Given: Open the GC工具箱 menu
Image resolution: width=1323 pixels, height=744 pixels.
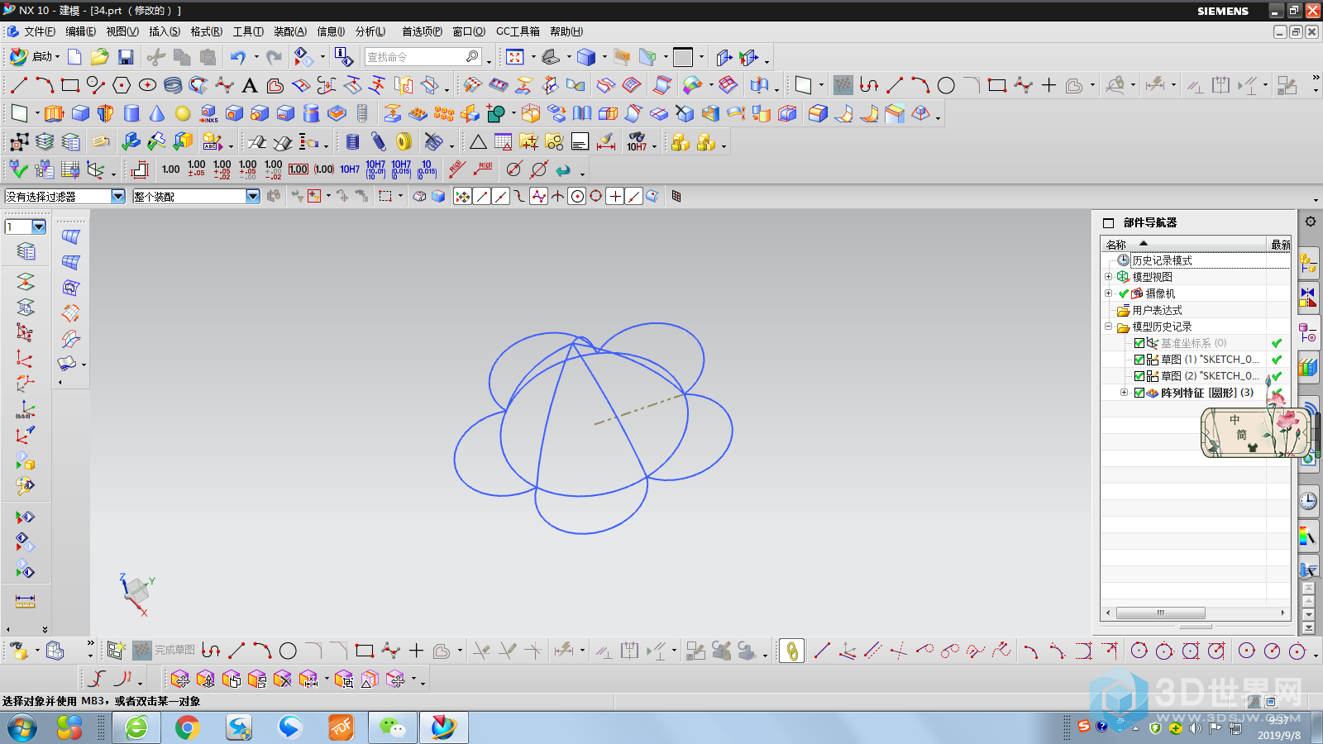Looking at the screenshot, I should tap(518, 31).
